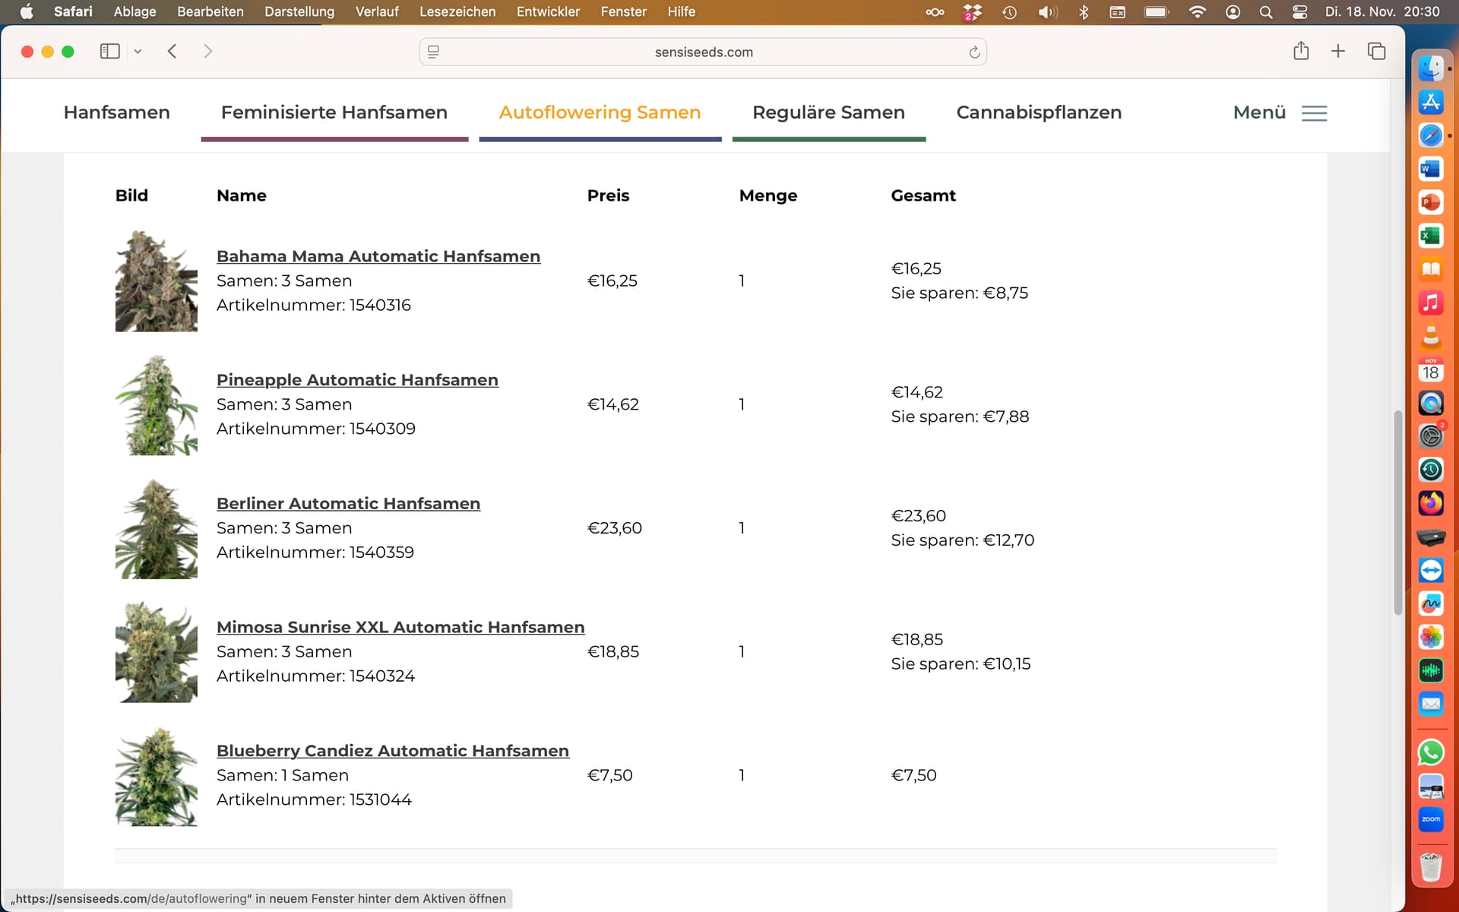Click the sensiseeds.com address field
This screenshot has width=1459, height=912.
703,52
